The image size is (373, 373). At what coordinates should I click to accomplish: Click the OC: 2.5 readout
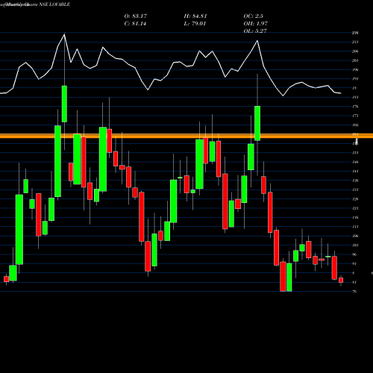coord(253,16)
